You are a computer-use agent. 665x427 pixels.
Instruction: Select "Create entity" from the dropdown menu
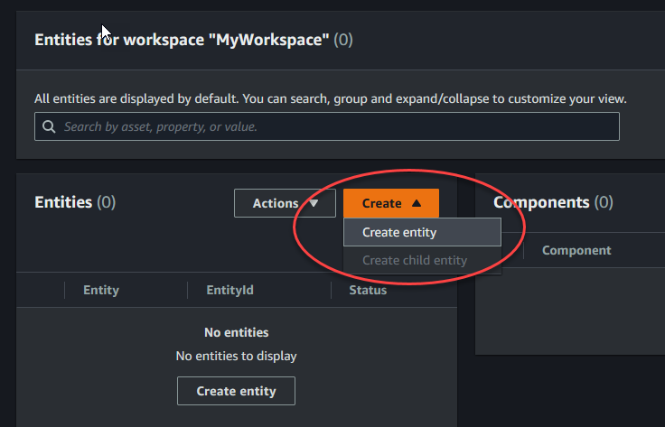399,232
